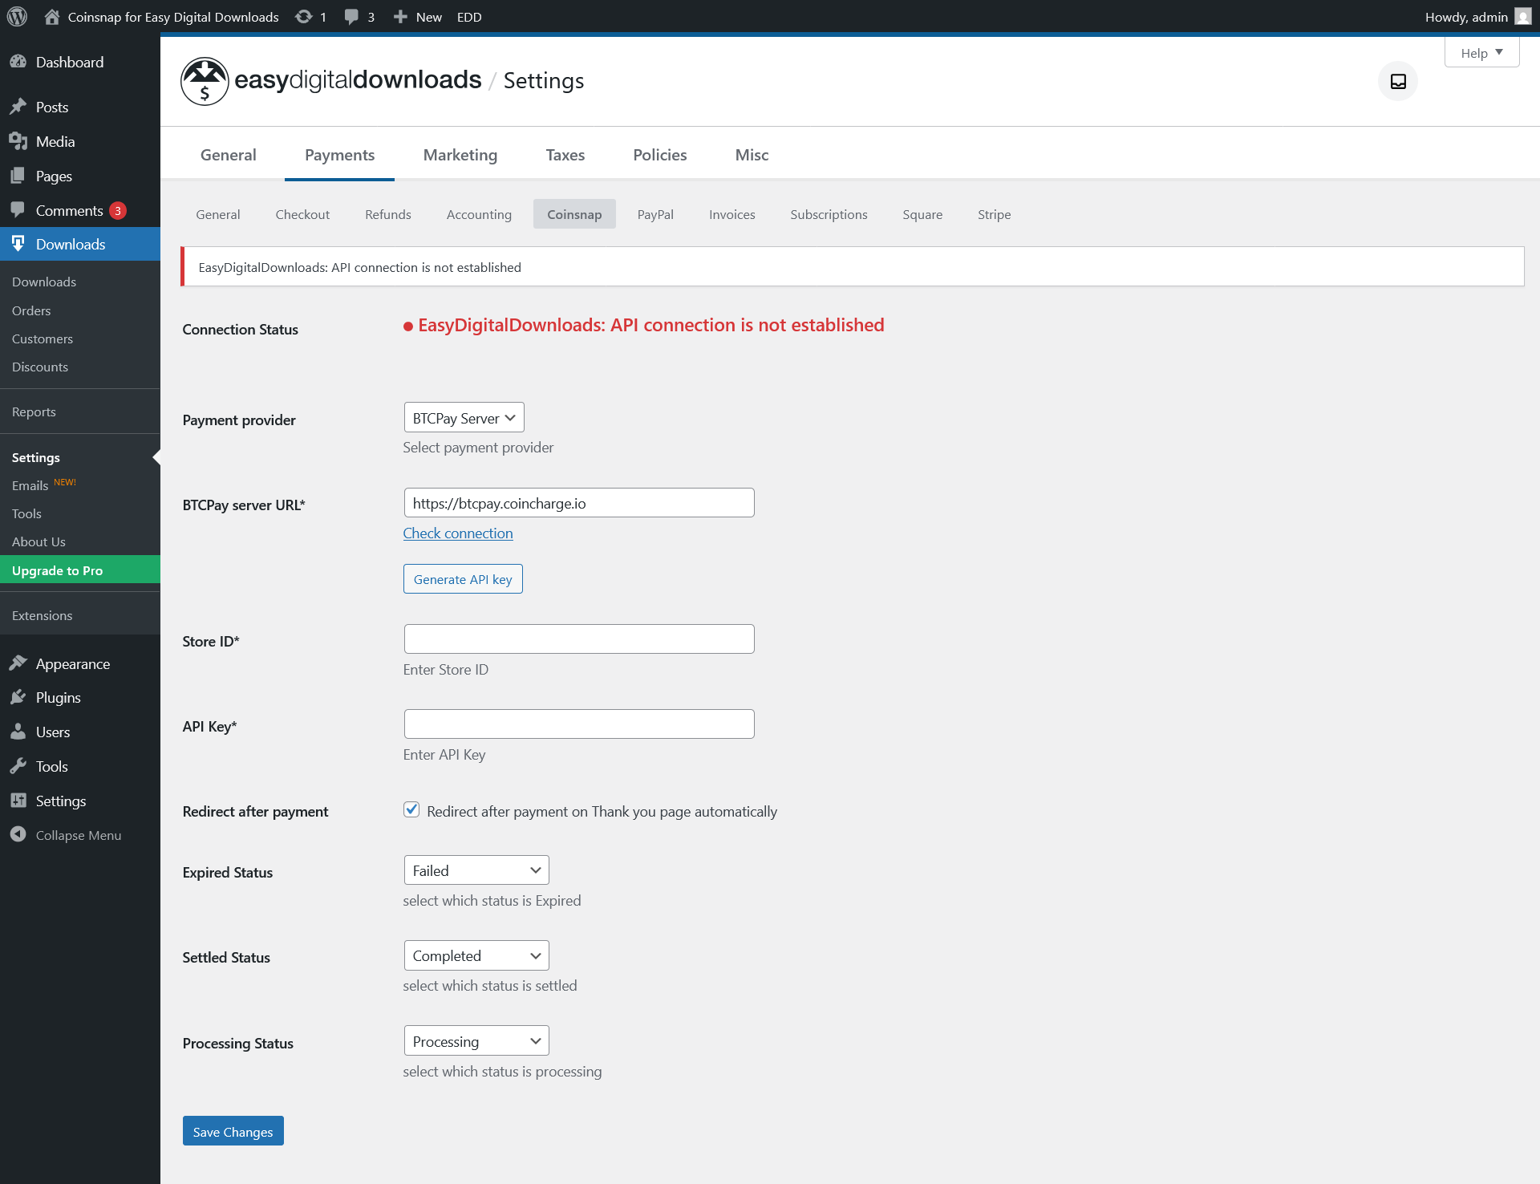This screenshot has height=1184, width=1540.
Task: Click the Pages icon in sidebar
Action: click(18, 176)
